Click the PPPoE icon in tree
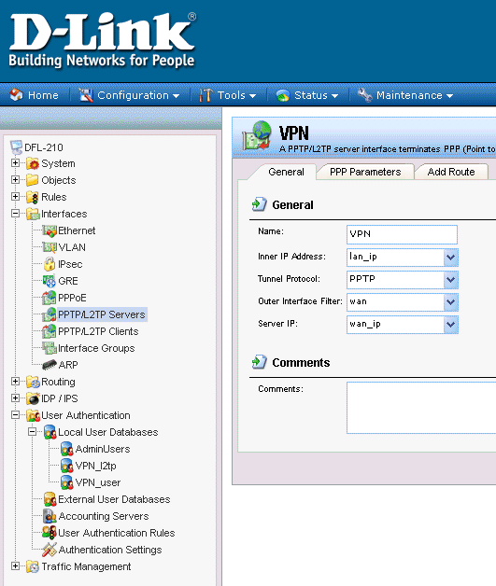496x586 pixels. click(49, 298)
